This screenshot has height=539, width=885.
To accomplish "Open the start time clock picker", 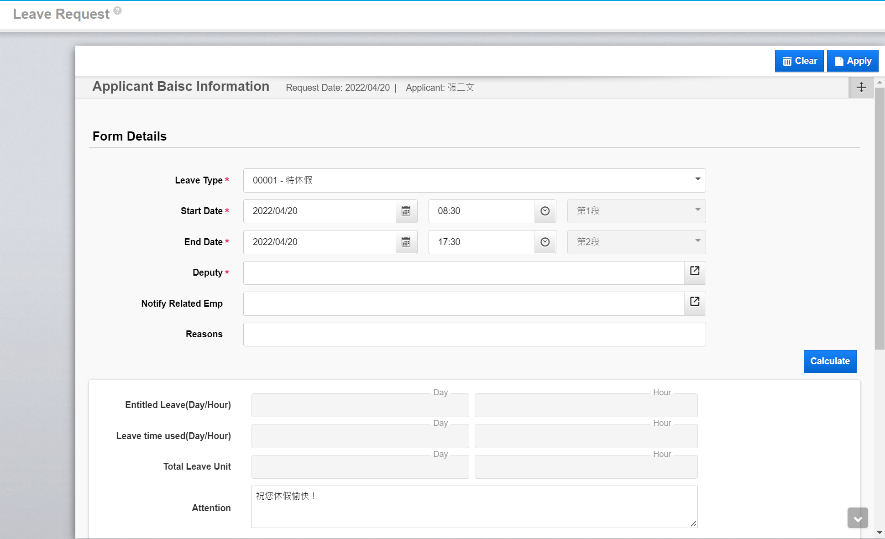I will [545, 211].
